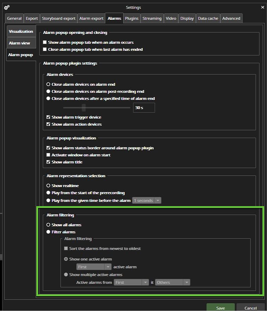
Task: Open the Storyboard export tab
Action: (59, 18)
